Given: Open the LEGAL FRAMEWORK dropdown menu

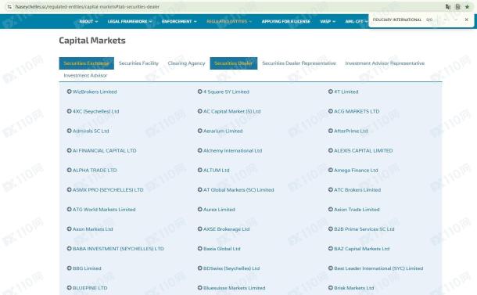Looking at the screenshot, I should (130, 21).
